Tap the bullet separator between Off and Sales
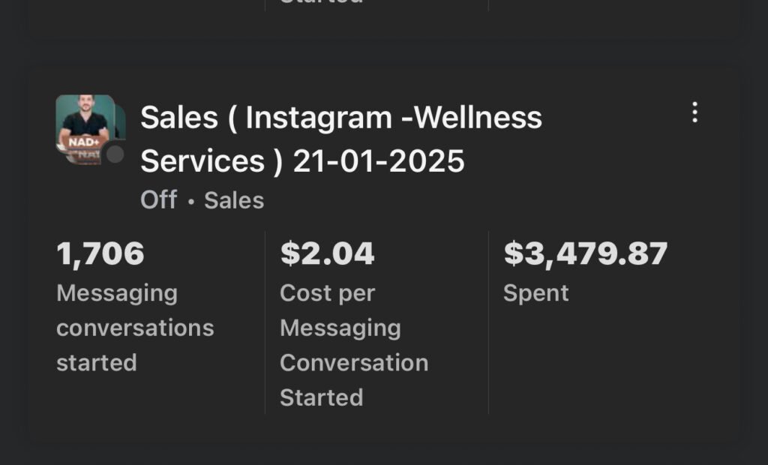This screenshot has width=768, height=465. point(190,202)
